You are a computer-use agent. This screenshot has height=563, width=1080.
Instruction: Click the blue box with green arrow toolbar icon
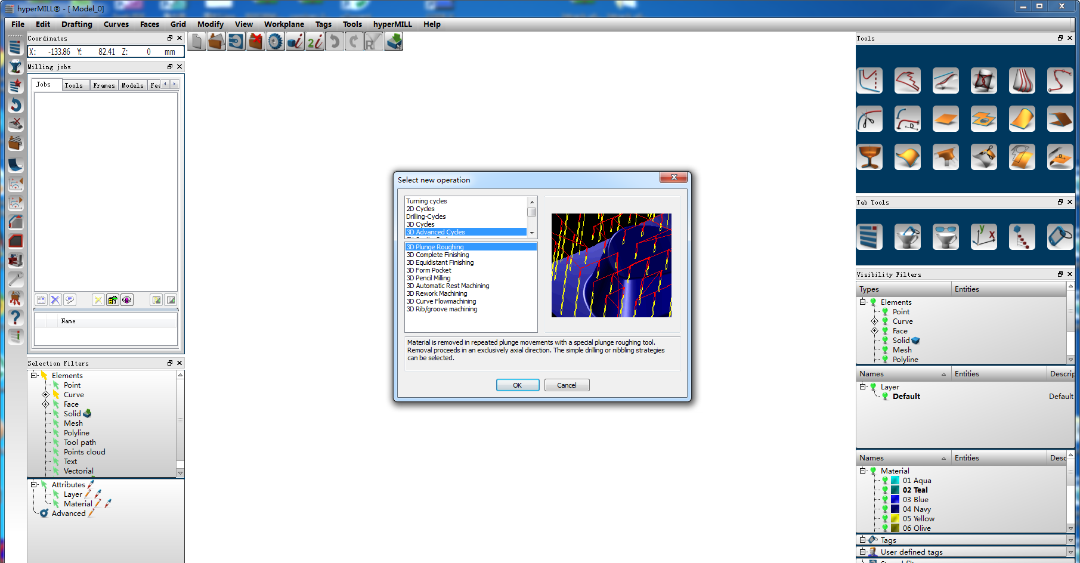394,42
